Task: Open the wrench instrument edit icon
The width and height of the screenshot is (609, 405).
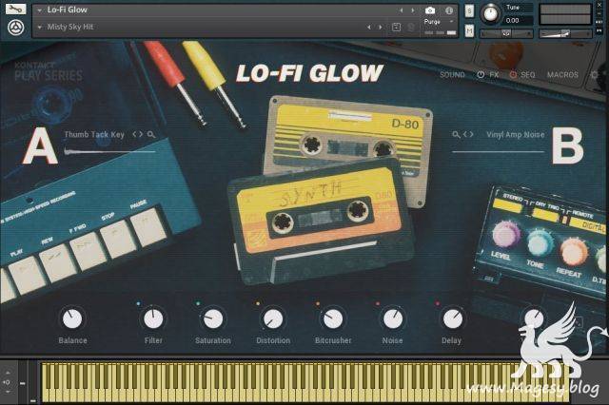Action: point(15,9)
